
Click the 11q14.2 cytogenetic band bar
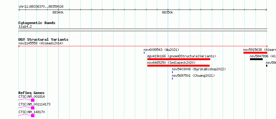[x=143, y=30]
